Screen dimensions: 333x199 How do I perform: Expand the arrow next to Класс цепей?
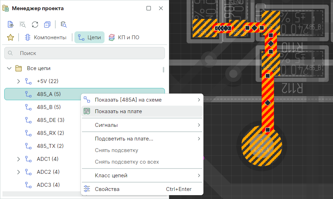click(199, 176)
